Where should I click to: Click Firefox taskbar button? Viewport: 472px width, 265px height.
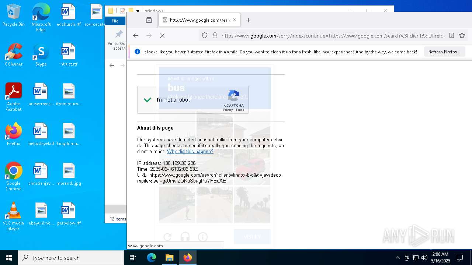[x=188, y=258]
